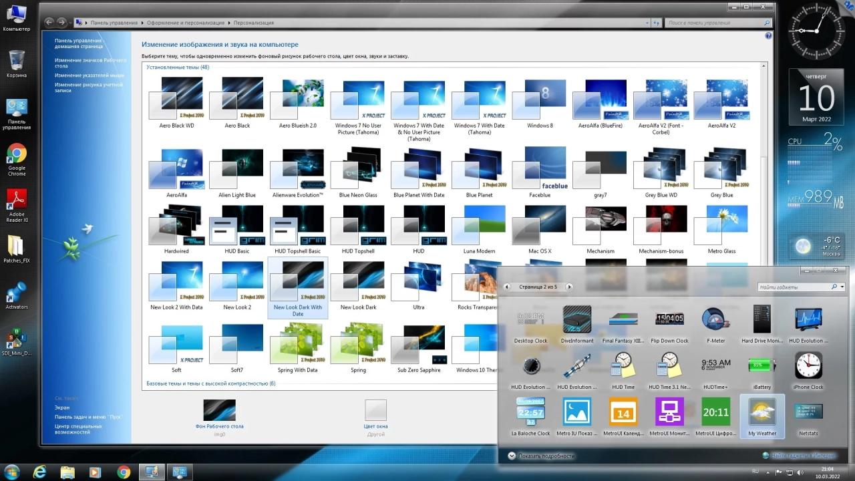
Task: Click Персонализация breadcrumb segment
Action: pyautogui.click(x=254, y=23)
